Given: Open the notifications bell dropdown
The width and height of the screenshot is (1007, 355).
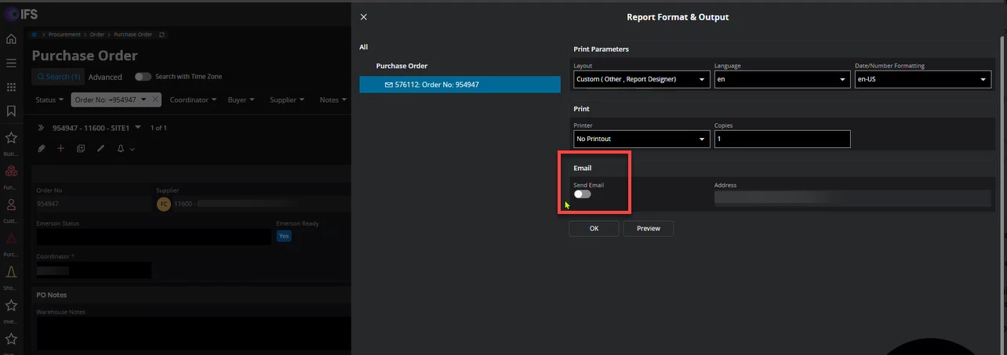Looking at the screenshot, I should [125, 148].
